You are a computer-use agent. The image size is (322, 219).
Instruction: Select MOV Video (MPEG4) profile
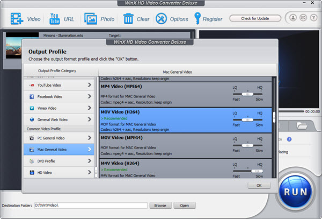pos(186,146)
